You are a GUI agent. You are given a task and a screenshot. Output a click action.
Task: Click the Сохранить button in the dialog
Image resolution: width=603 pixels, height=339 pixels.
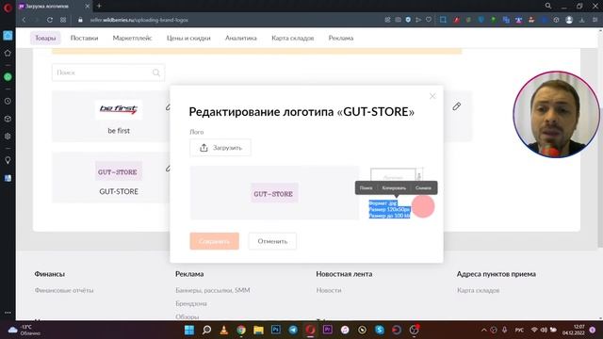coord(214,241)
